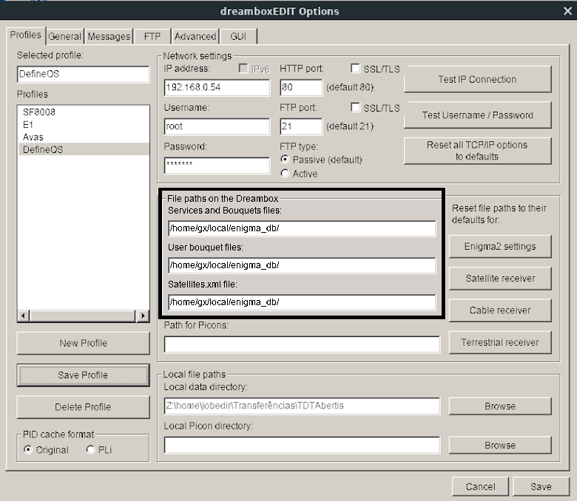Click the IP address field

[x=217, y=87]
